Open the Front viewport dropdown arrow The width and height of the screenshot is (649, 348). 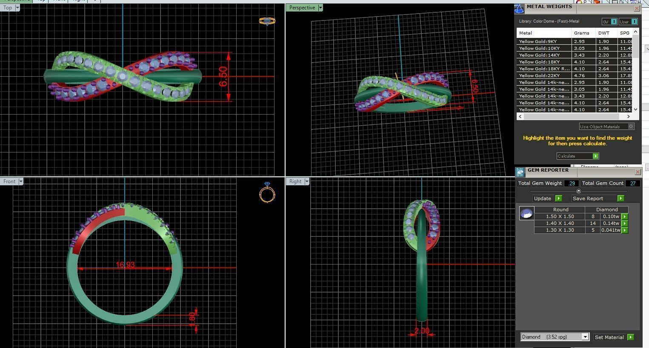(21, 181)
